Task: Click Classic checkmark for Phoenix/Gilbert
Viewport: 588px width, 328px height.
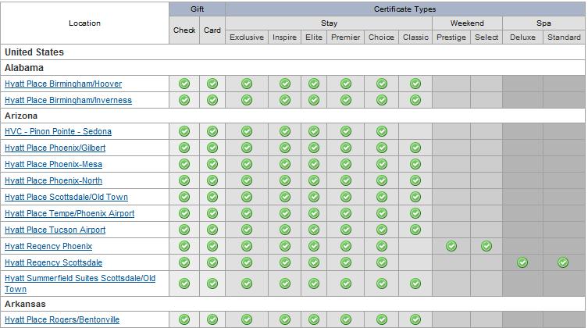Action: tap(415, 148)
